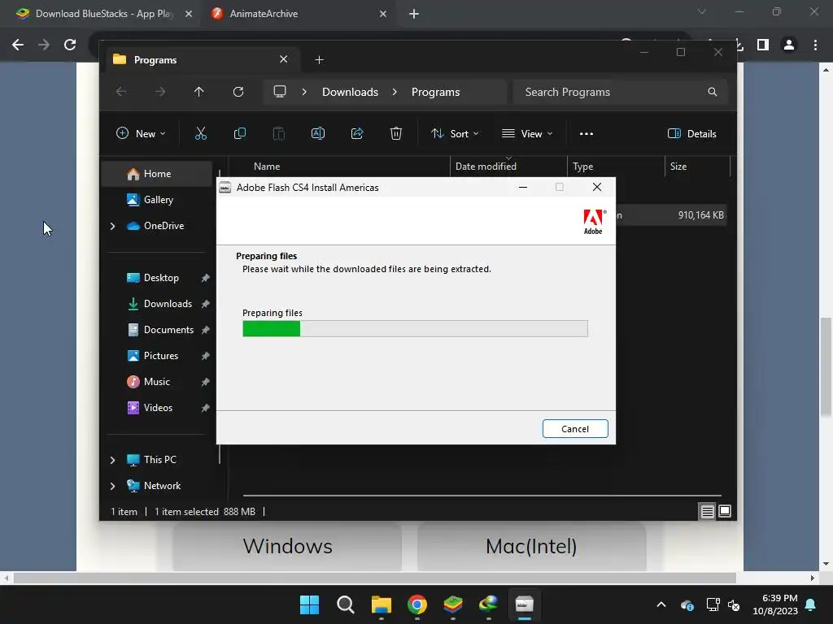The image size is (833, 624).
Task: Click the Mac(Intel) download button
Action: [531, 546]
